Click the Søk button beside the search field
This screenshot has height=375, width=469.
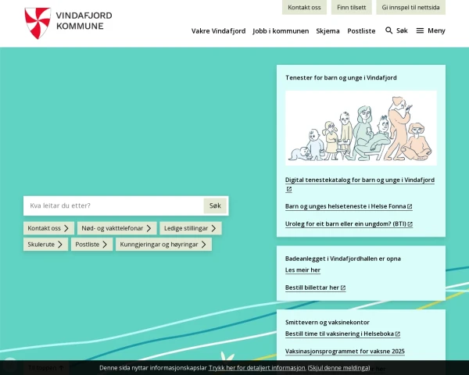coord(215,205)
